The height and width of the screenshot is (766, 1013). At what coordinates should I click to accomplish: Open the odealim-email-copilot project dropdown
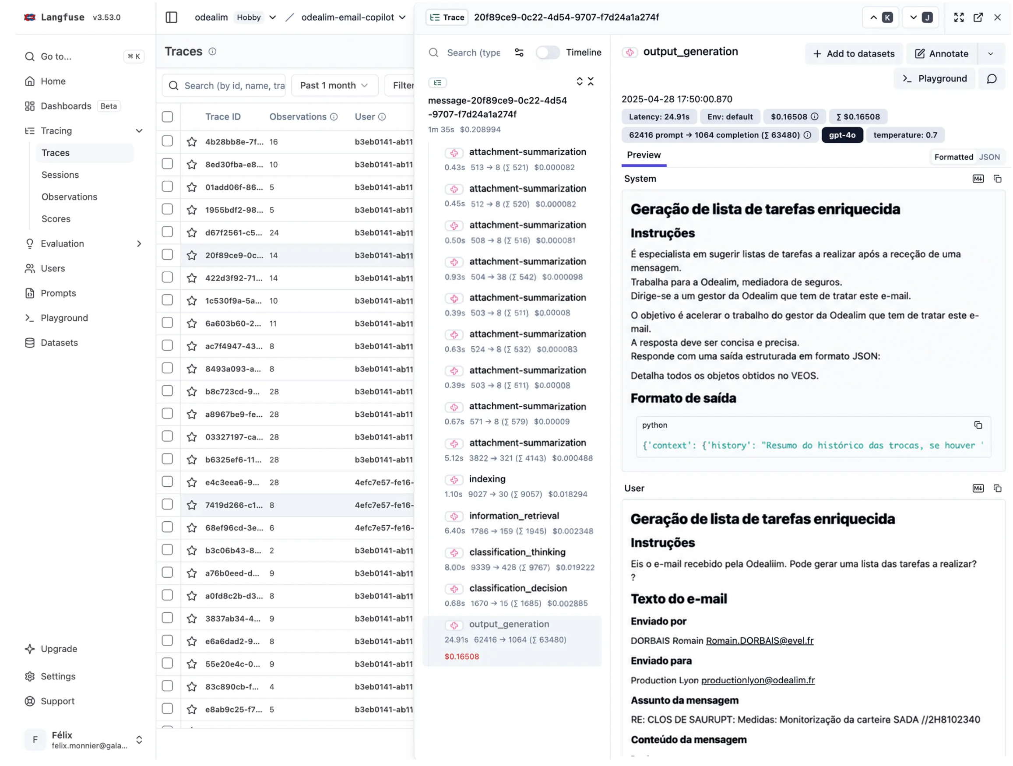[x=402, y=18]
